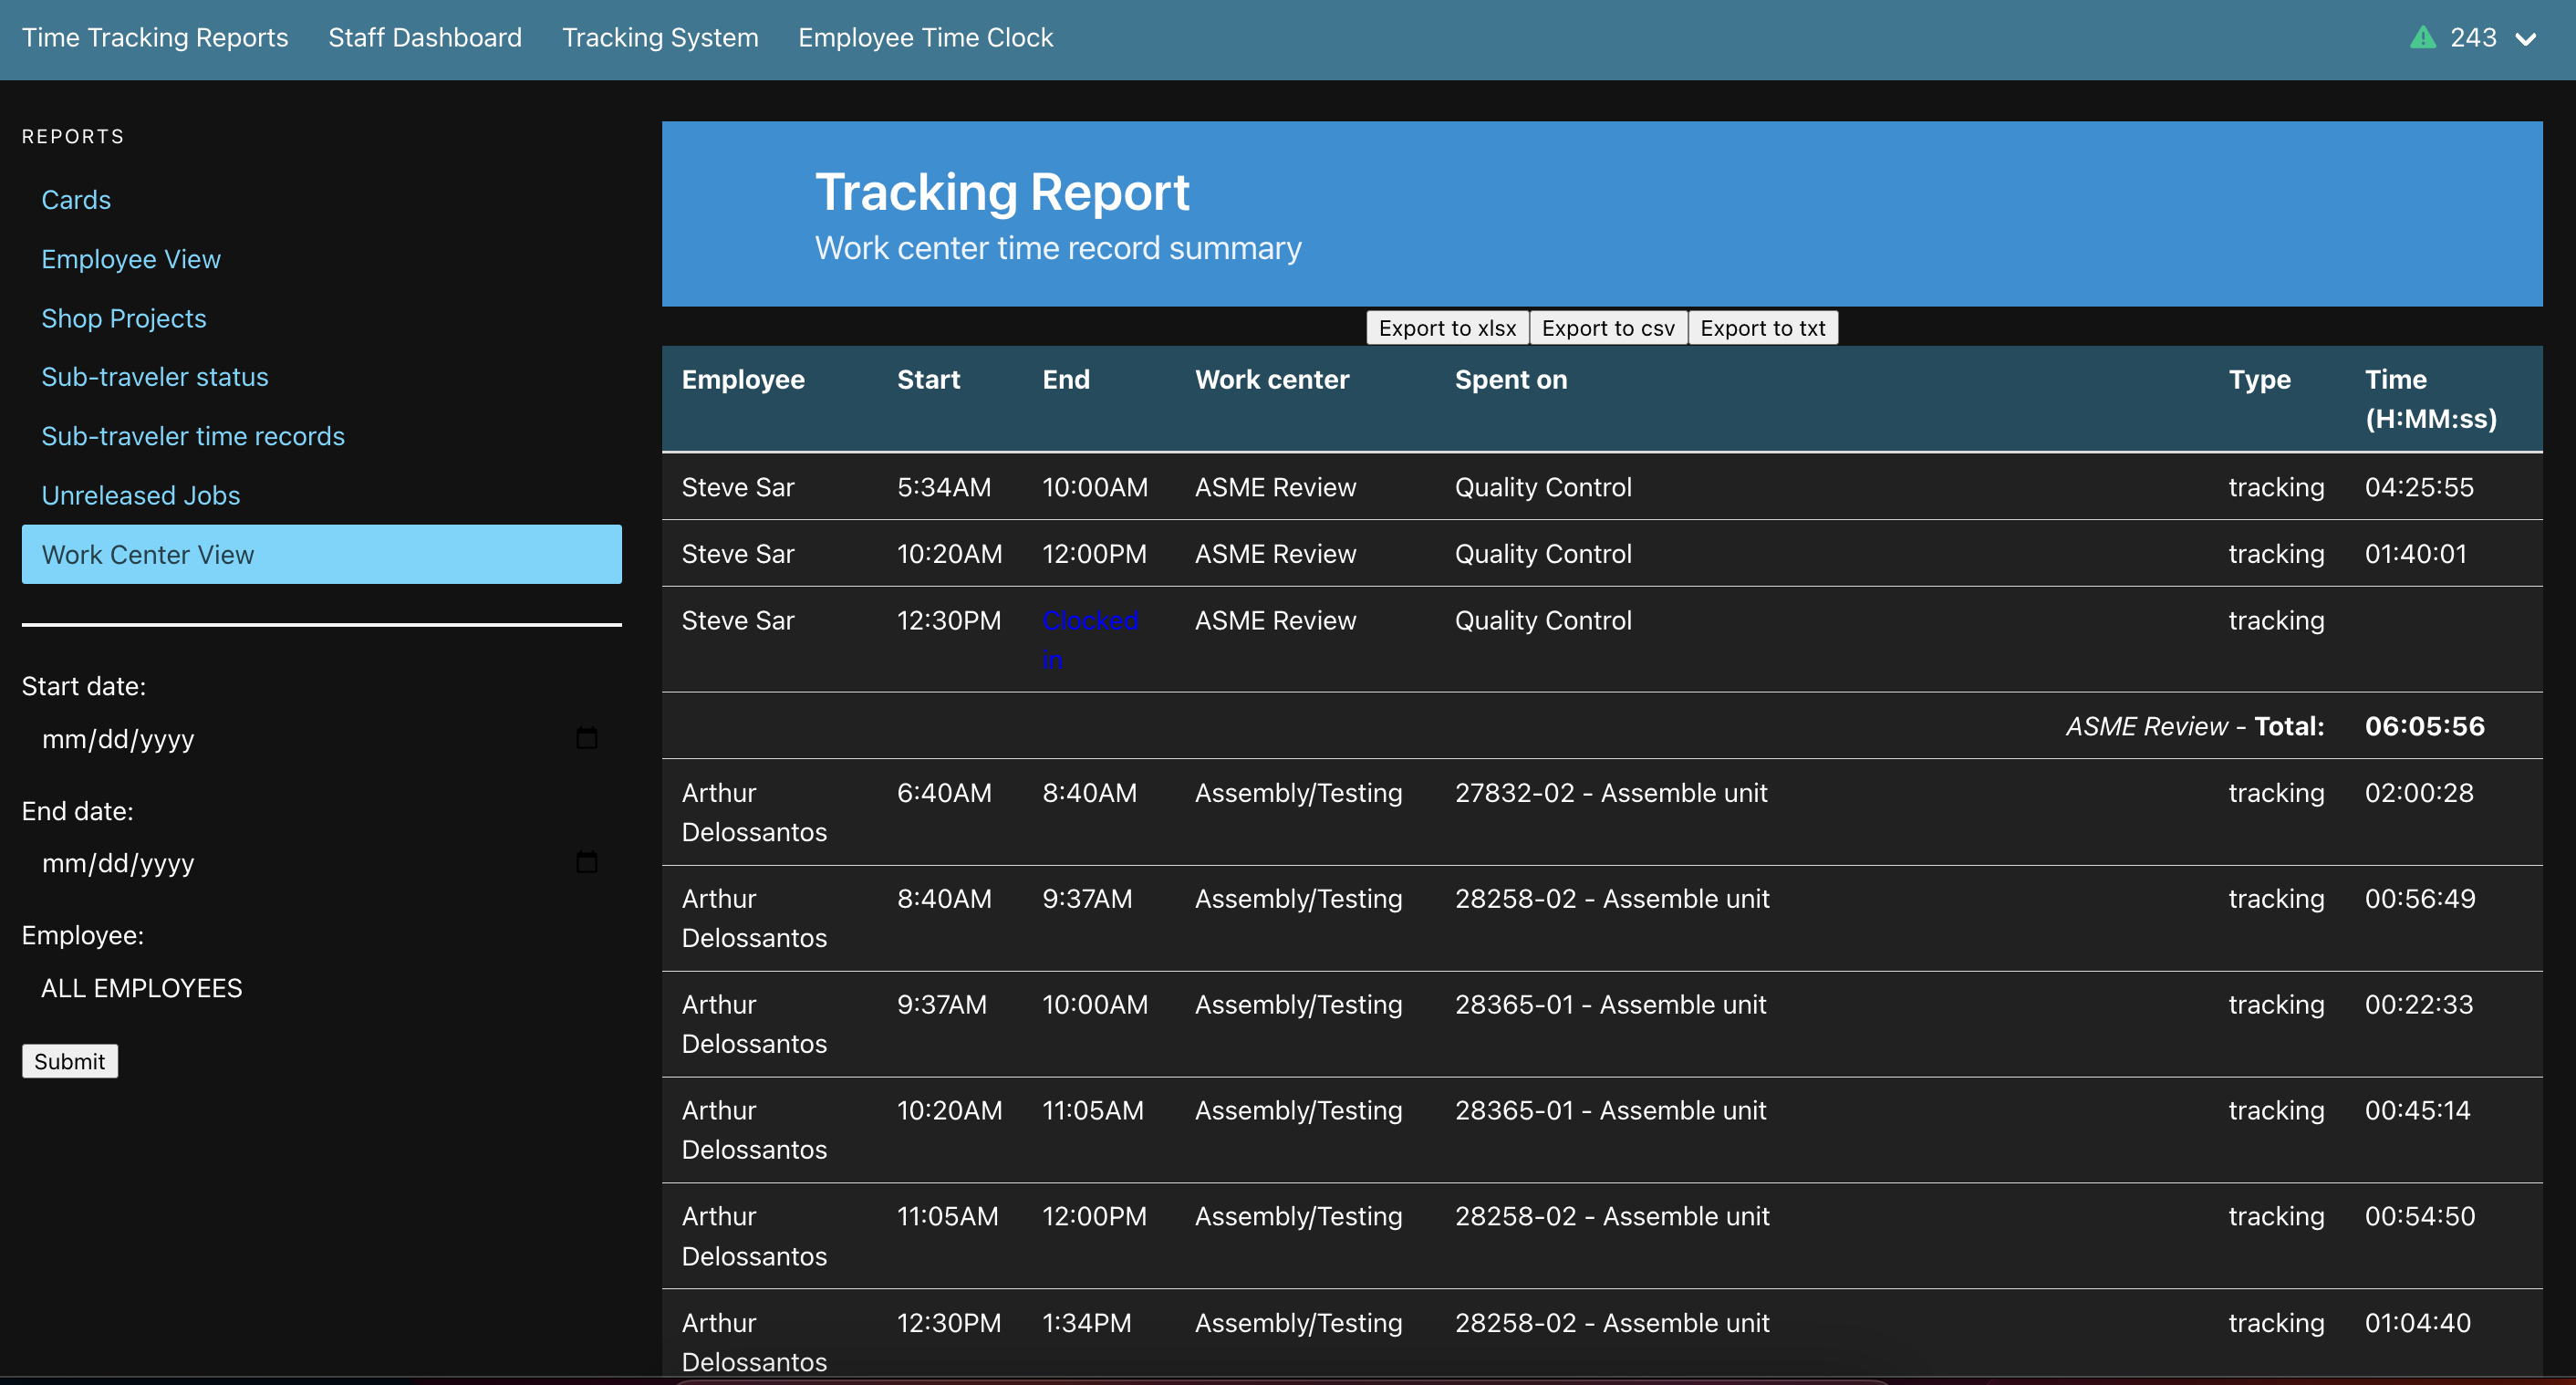Click the Employee column header
Screen dimensions: 2576x1385
743,380
